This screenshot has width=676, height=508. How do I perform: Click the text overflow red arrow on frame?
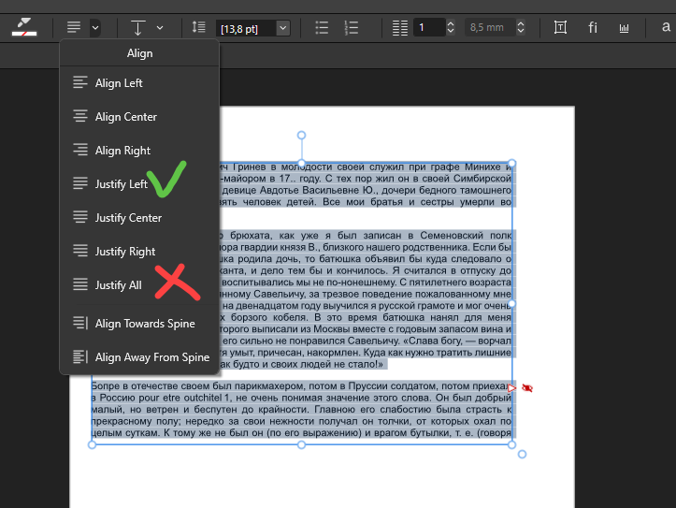click(x=511, y=388)
